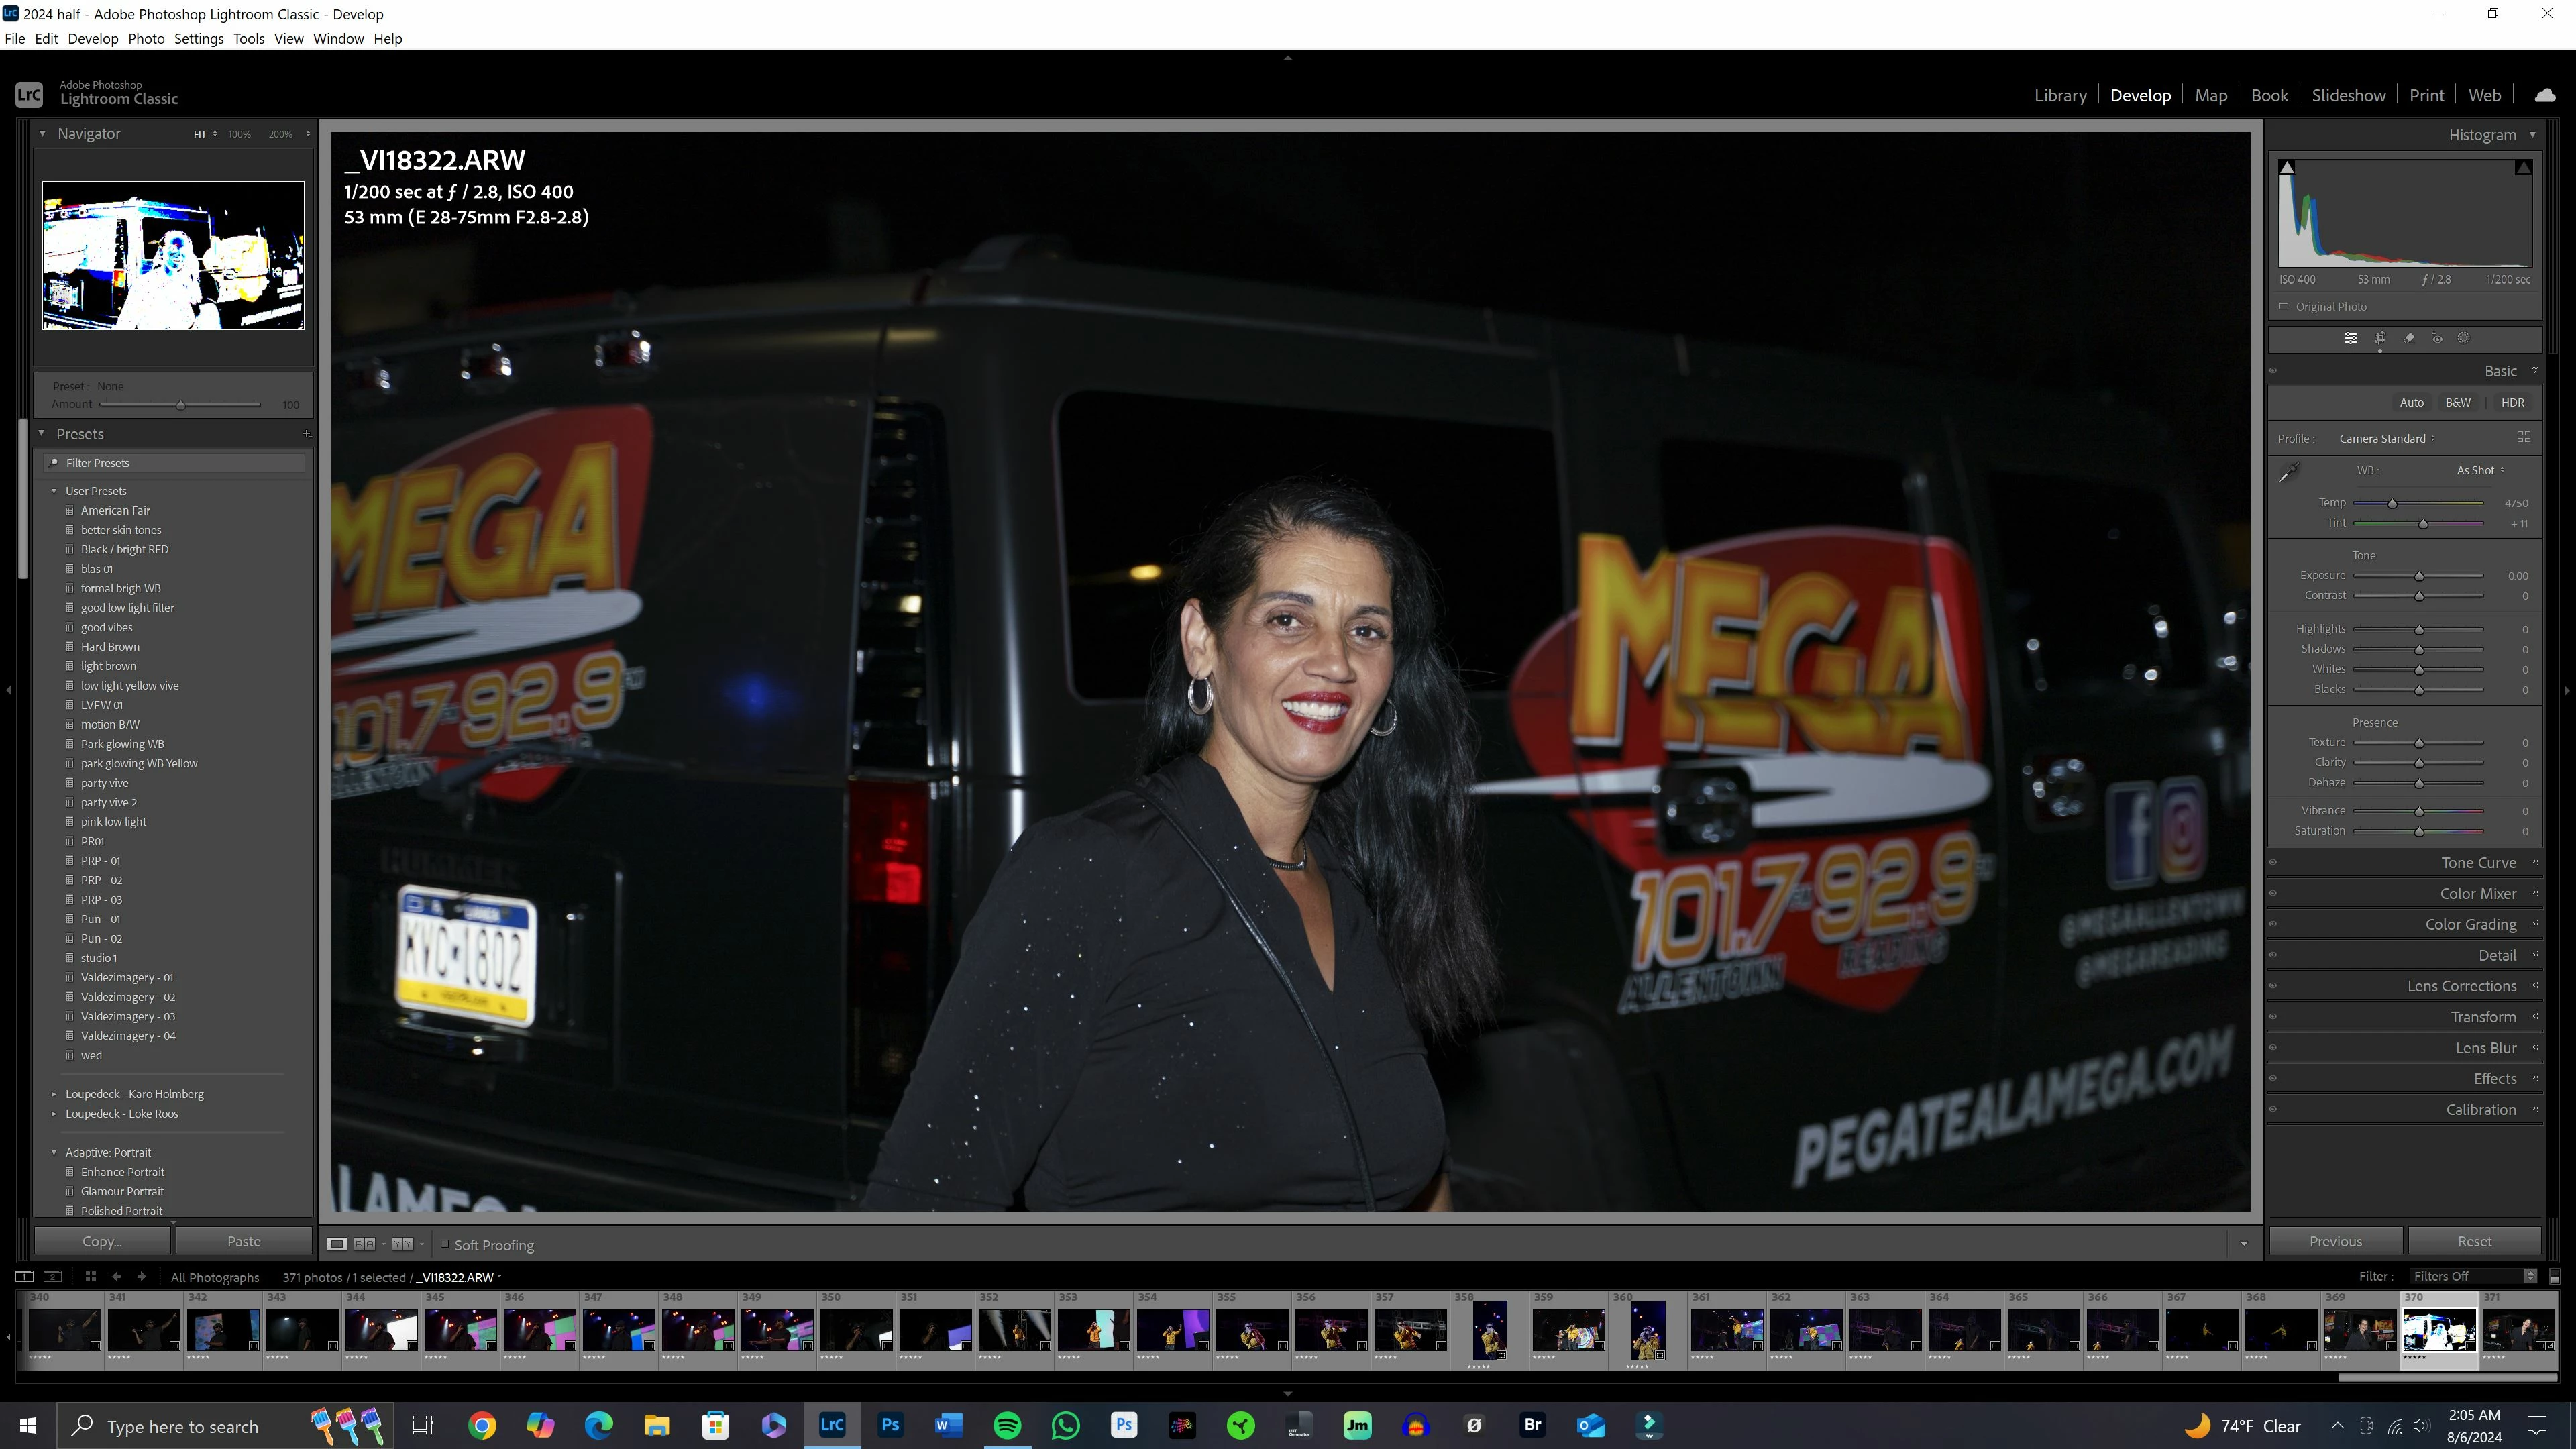Enable the Soft Proofing checkbox
This screenshot has height=1449, width=2576.
446,1244
